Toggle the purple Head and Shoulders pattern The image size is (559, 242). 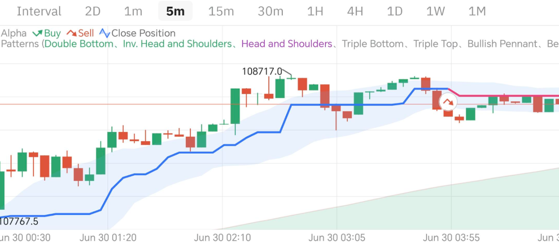click(x=287, y=44)
